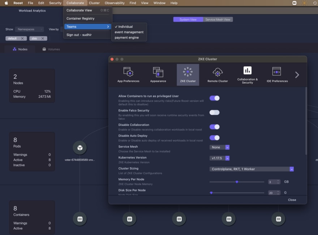
Task: Choose Collaborate View menu entry
Action: tap(87, 10)
